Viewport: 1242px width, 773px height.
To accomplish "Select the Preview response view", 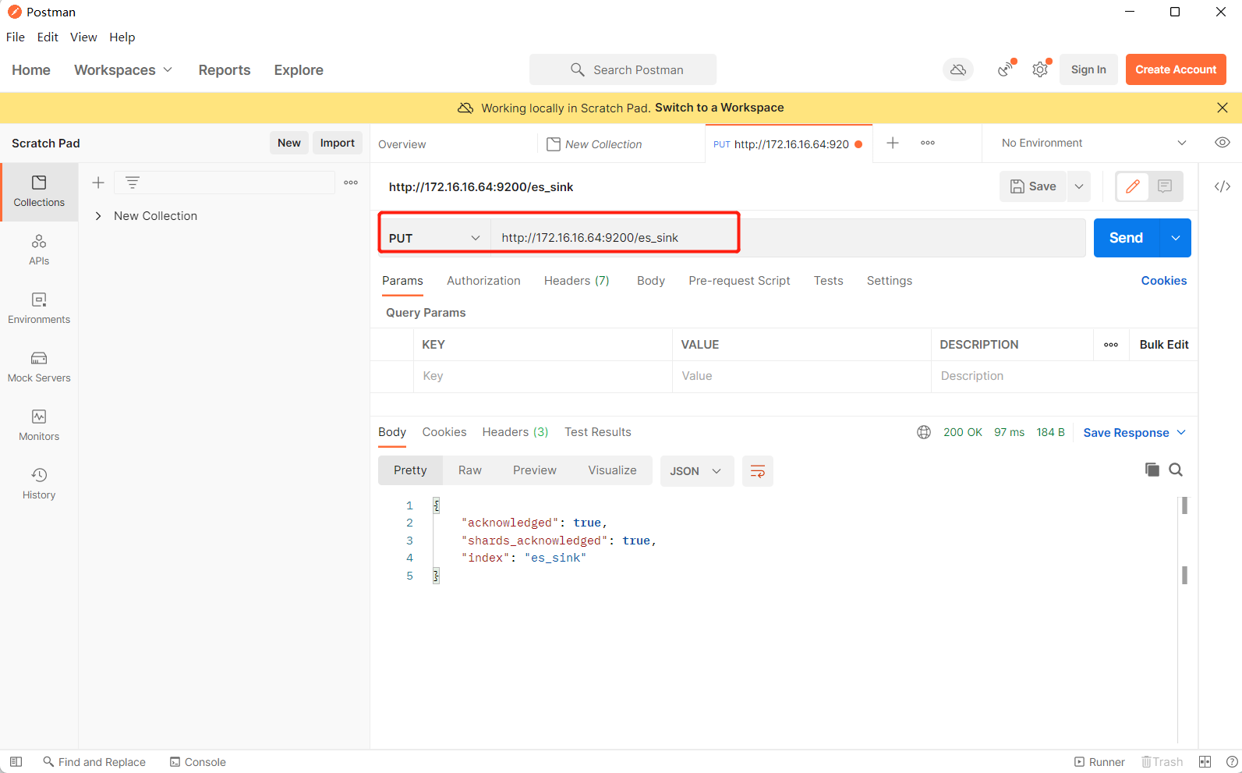I will pos(535,470).
